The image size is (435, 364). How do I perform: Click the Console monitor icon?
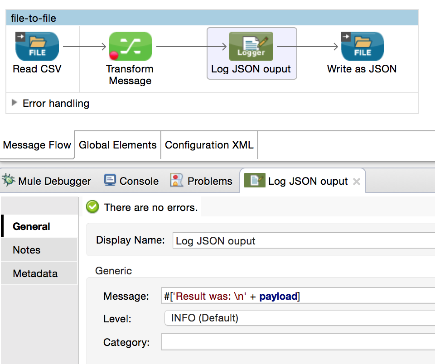(x=110, y=181)
